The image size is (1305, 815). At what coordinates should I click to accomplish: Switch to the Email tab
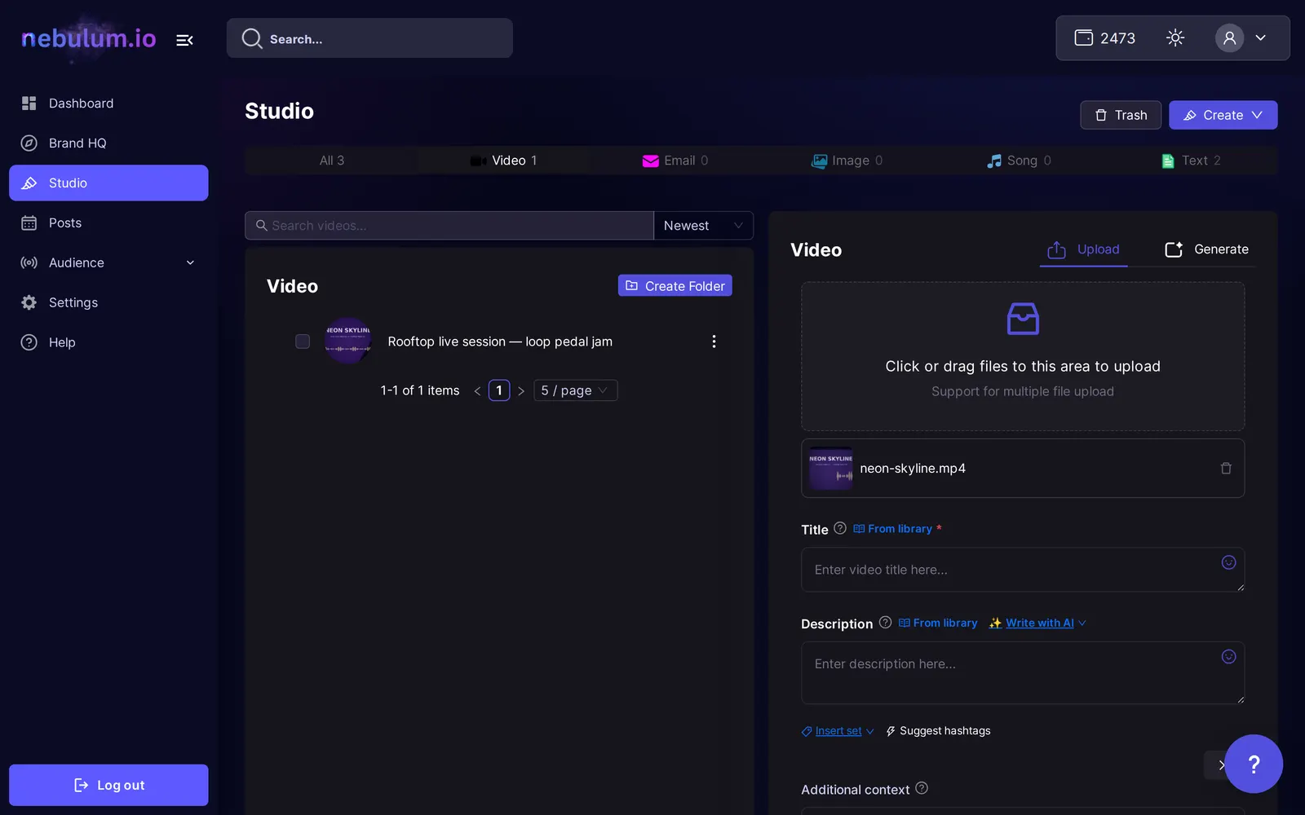pos(675,161)
